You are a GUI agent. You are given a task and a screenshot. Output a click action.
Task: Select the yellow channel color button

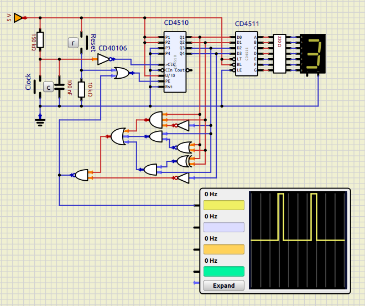(x=224, y=205)
